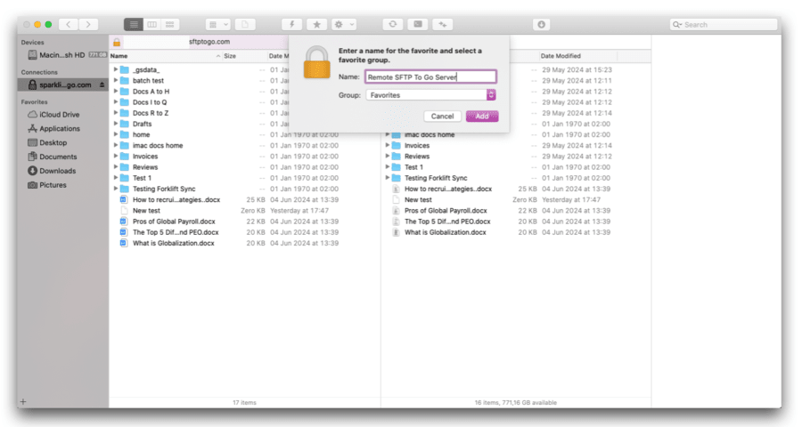Expand the home folder in left pane
The height and width of the screenshot is (427, 802).
[x=116, y=134]
